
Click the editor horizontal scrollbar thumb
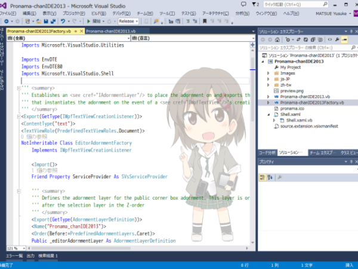pyautogui.click(x=81, y=248)
